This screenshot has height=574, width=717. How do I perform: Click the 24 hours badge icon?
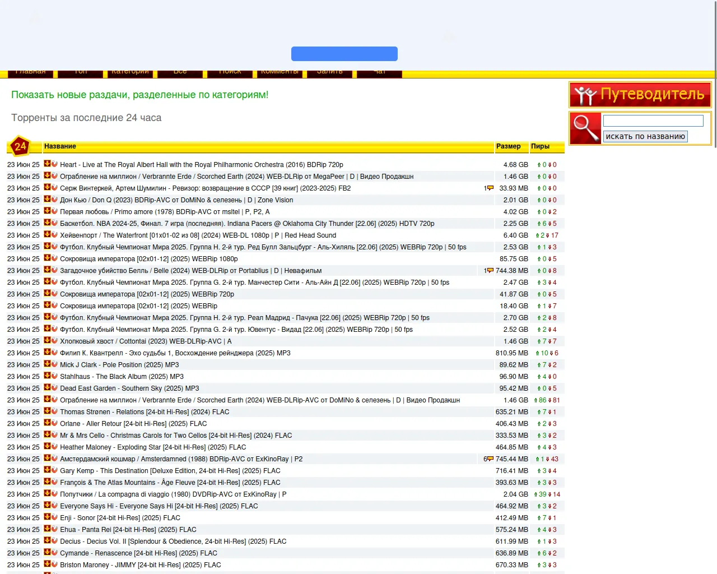20,146
